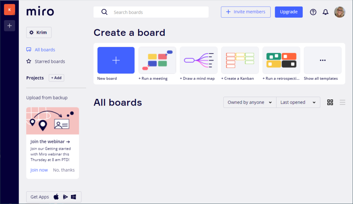
Task: Choose Run a meeting template
Action: (x=157, y=60)
